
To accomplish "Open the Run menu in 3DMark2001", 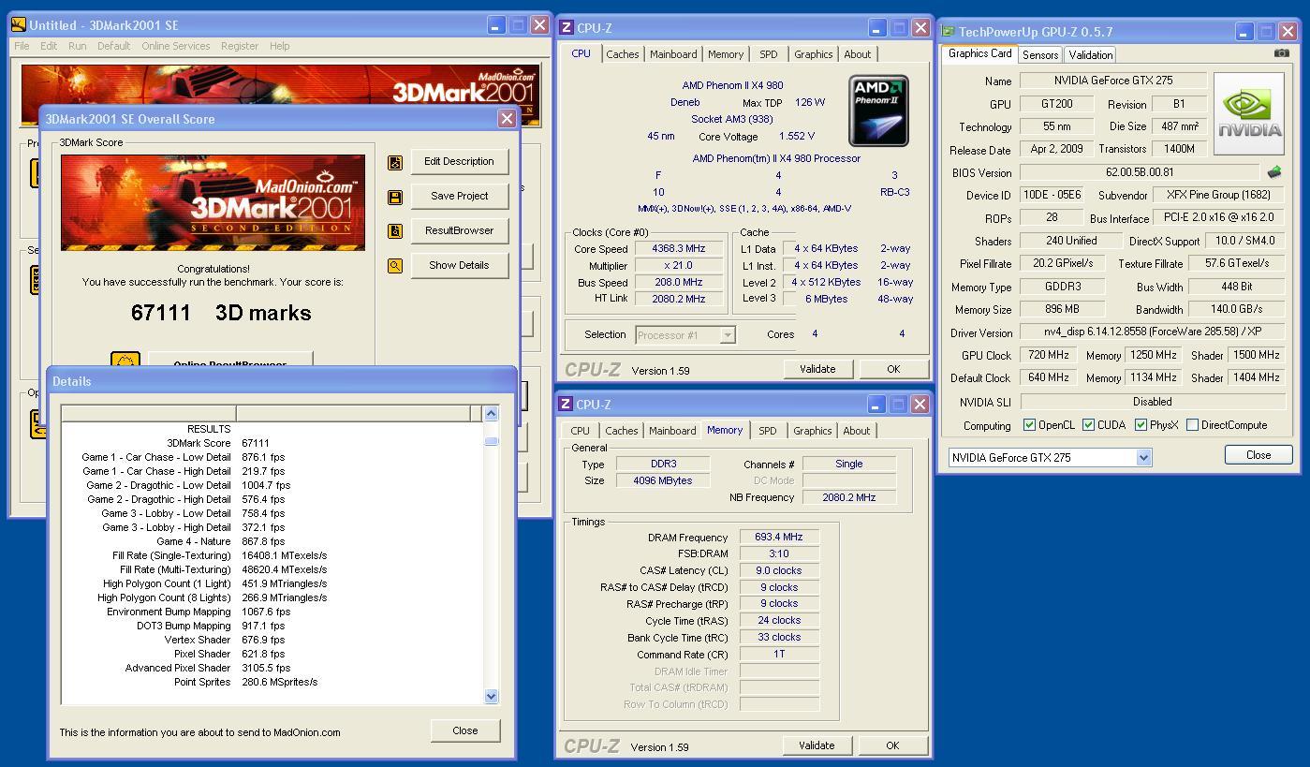I will [78, 46].
